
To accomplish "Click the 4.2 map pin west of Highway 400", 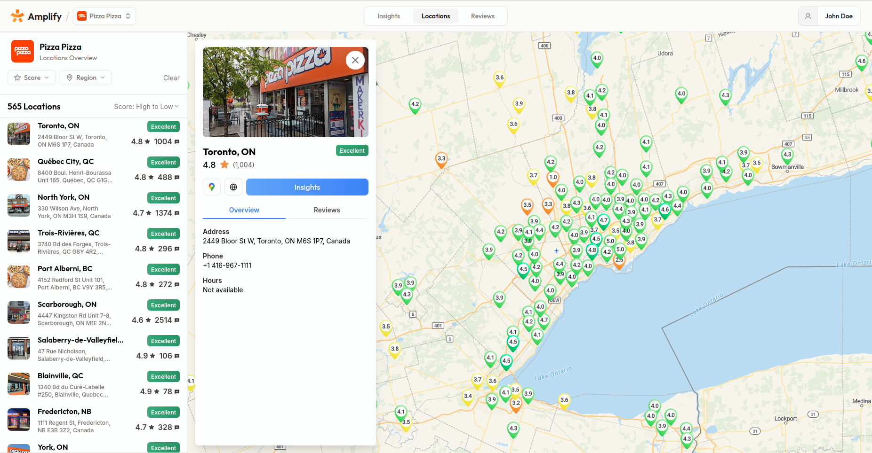I will [415, 105].
